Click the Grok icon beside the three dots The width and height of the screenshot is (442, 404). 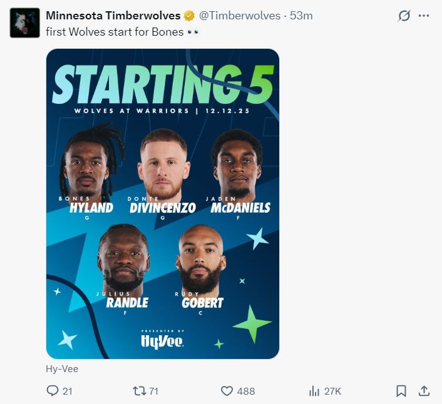[404, 16]
